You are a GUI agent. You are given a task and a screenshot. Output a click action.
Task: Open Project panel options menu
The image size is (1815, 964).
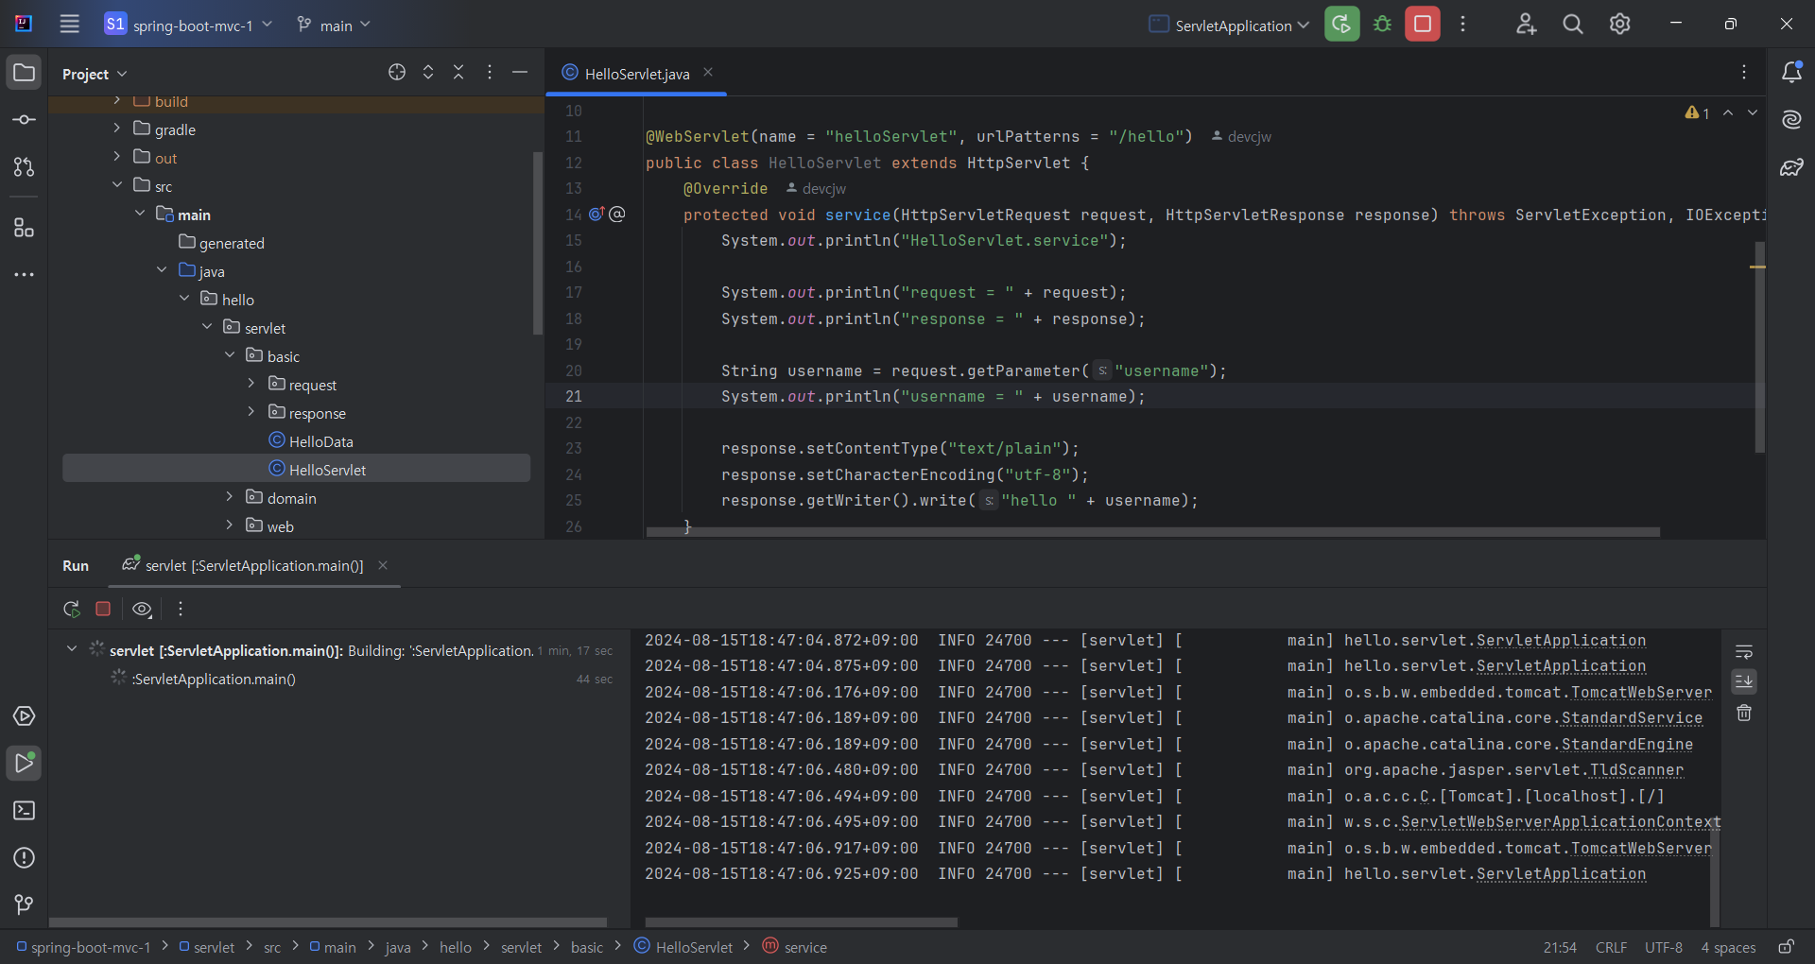click(x=489, y=73)
